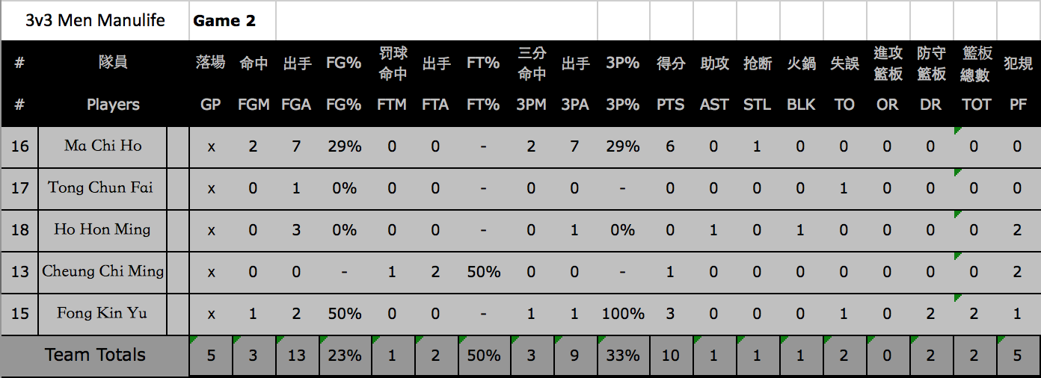Select the '3v3 Men Manulife' title cell

95,20
